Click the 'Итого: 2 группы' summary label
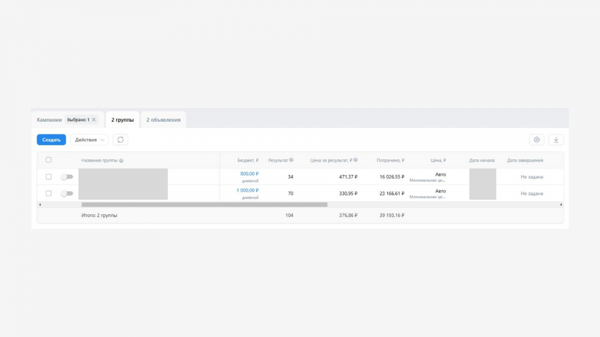Image resolution: width=600 pixels, height=337 pixels. (x=99, y=215)
